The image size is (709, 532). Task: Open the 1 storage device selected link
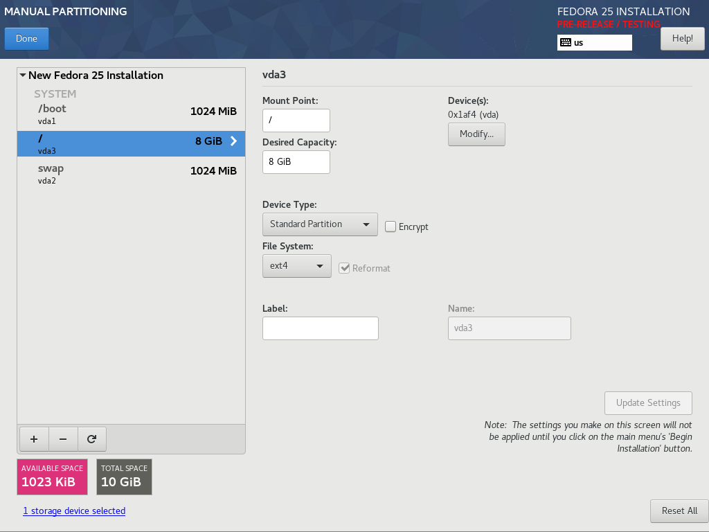coord(74,511)
